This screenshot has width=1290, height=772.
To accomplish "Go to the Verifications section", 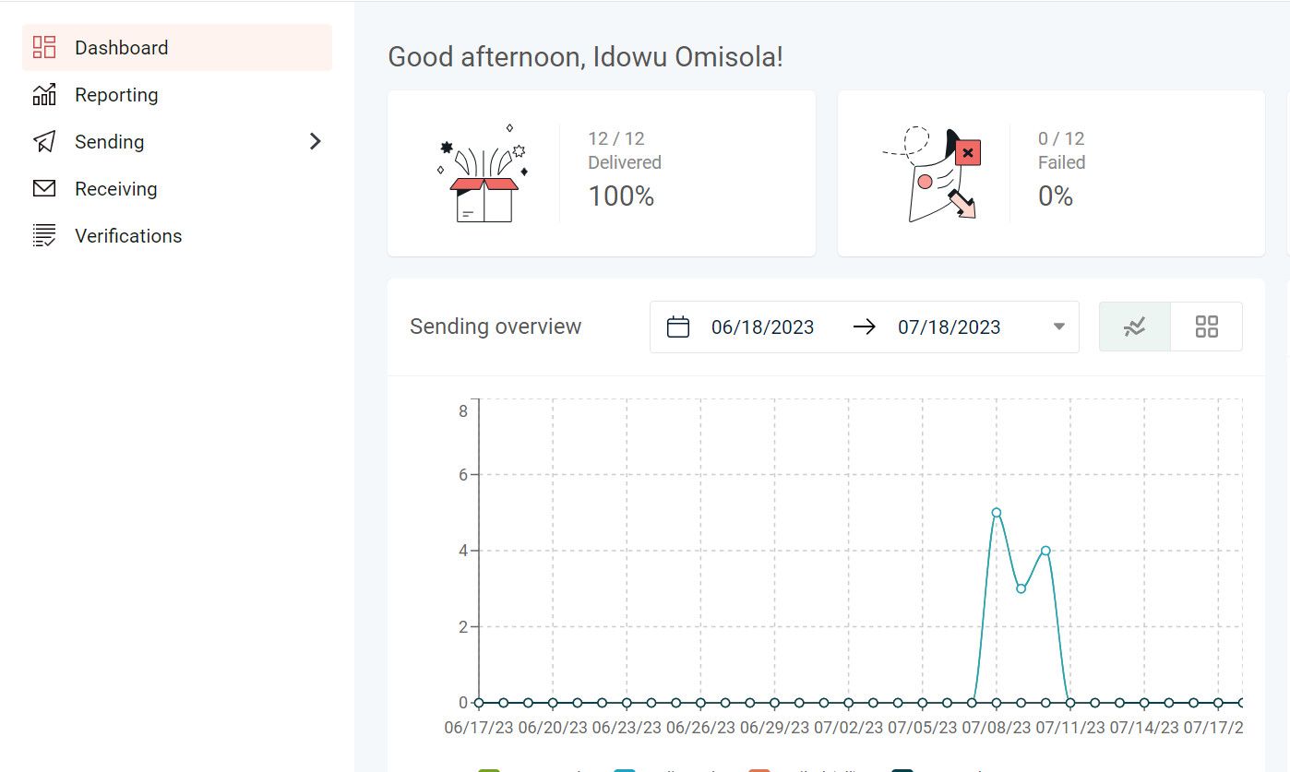I will [x=128, y=236].
